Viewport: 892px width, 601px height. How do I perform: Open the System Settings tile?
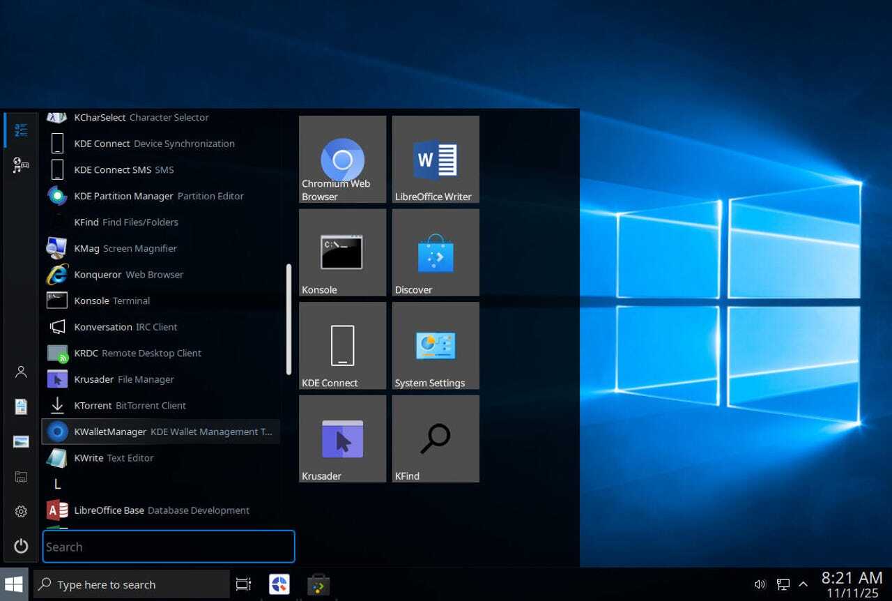[436, 346]
